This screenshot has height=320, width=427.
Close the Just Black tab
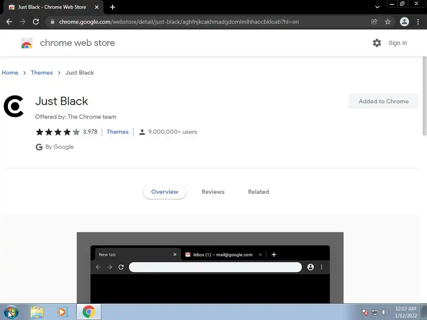97,7
